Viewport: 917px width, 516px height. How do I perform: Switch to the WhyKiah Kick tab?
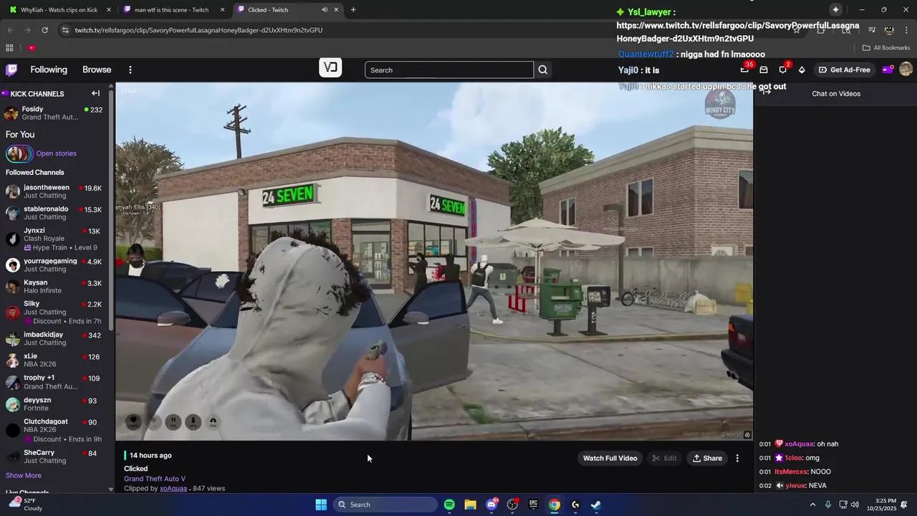pyautogui.click(x=60, y=9)
